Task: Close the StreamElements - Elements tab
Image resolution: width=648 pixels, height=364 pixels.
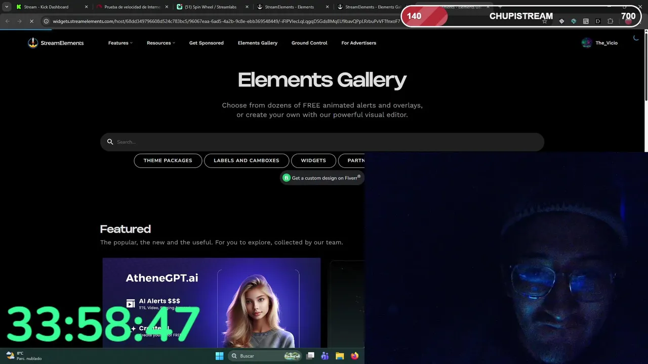Action: [x=328, y=7]
